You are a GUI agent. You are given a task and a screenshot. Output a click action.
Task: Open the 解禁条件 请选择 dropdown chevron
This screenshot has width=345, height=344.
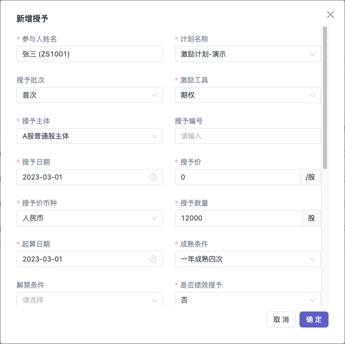154,300
